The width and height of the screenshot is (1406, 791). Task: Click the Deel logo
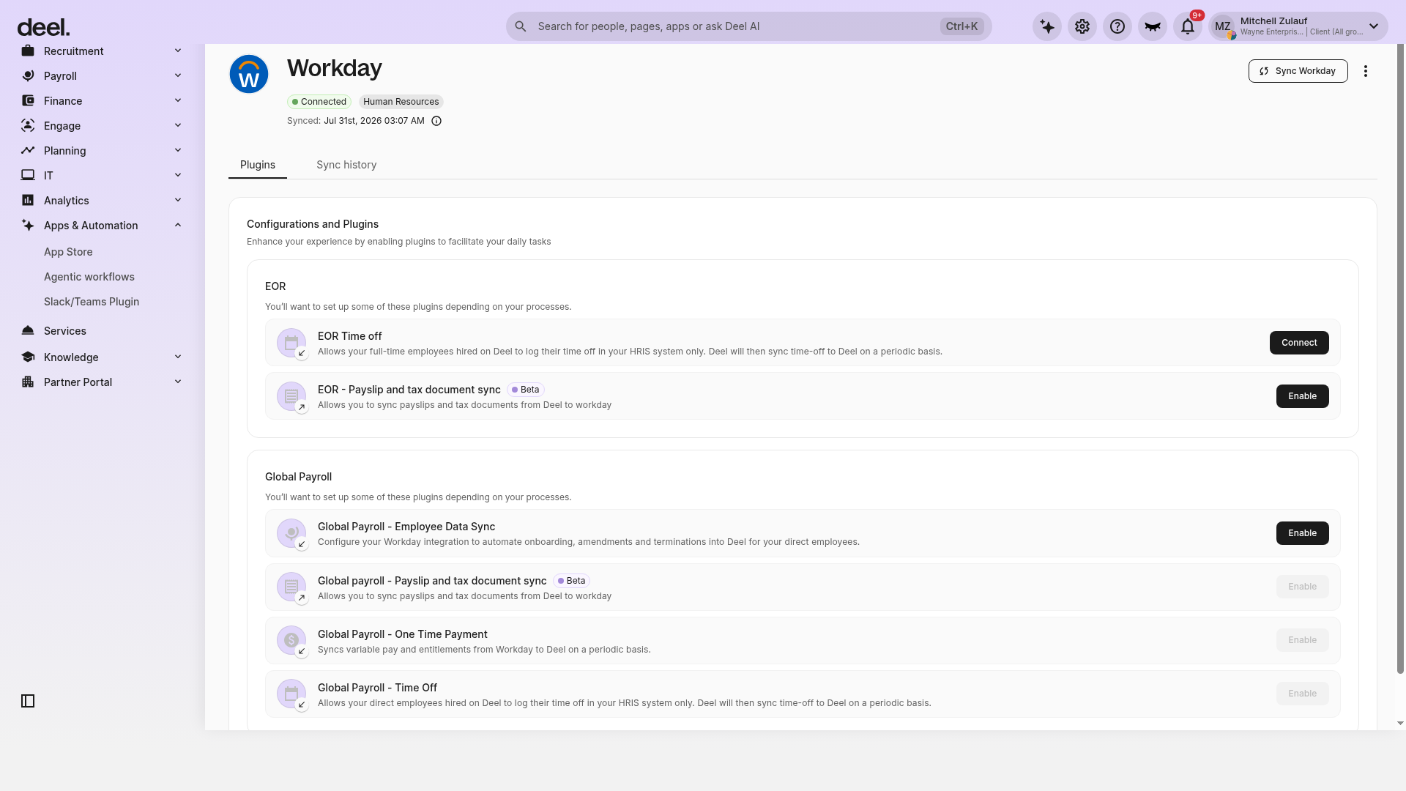pyautogui.click(x=43, y=27)
